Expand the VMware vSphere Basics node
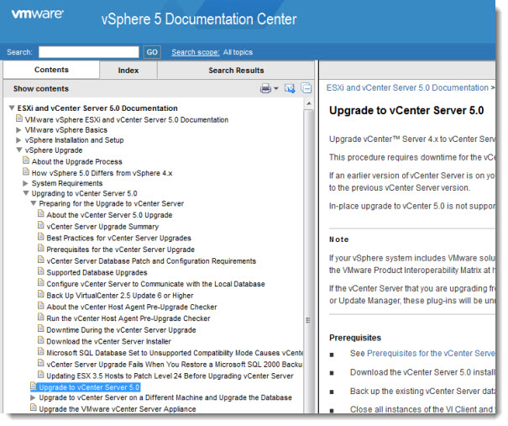The height and width of the screenshot is (426, 508). tap(19, 131)
